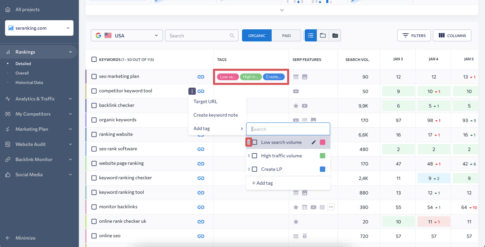485x247 pixels.
Task: Check the backlink checker checkbox
Action: click(x=94, y=105)
